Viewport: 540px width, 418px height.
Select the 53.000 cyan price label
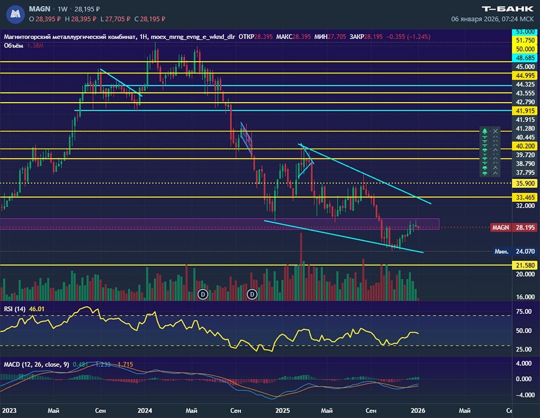click(525, 32)
